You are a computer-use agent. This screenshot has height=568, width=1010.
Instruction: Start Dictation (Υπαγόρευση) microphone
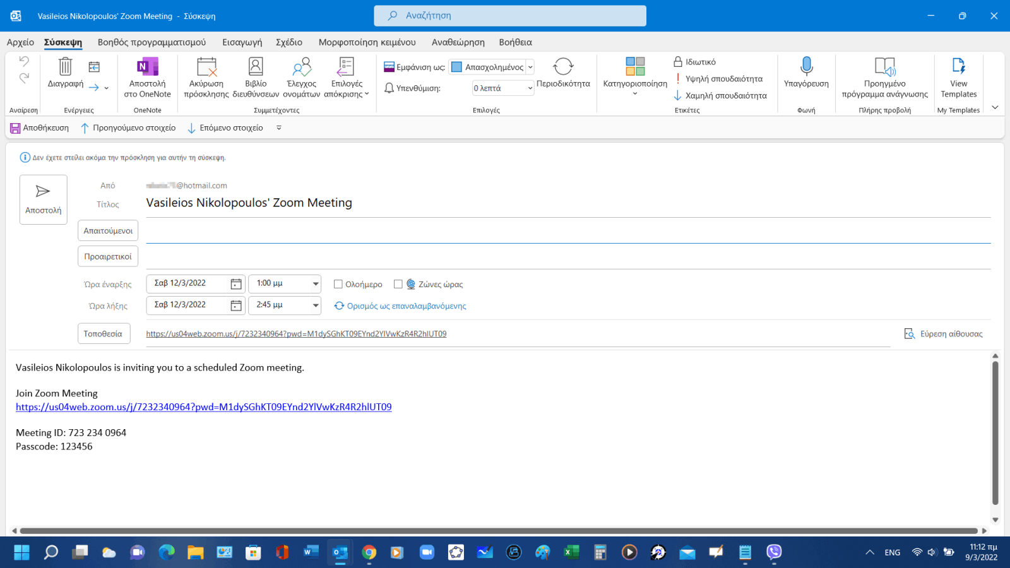[806, 73]
